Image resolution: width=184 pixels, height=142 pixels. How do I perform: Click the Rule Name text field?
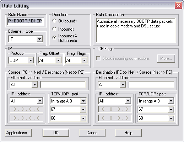pos(26,21)
